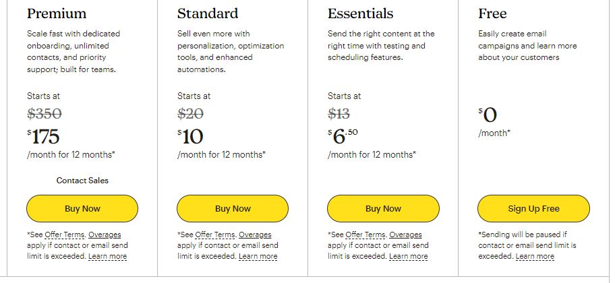
Task: Open the Contact Sales link in Premium
Action: pyautogui.click(x=82, y=181)
